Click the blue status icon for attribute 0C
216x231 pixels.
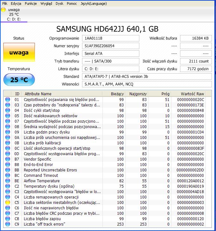(8, 148)
